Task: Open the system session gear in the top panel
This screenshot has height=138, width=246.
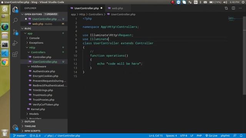Action: (243, 2)
